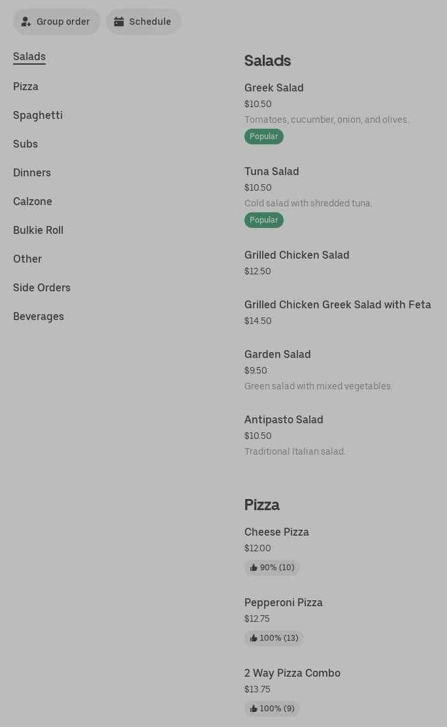This screenshot has width=447, height=727.
Task: Click Popular badge under Greek Salad
Action: [264, 137]
